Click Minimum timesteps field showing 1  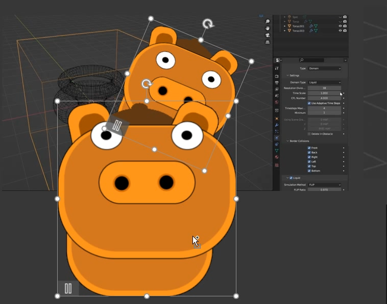(324, 113)
